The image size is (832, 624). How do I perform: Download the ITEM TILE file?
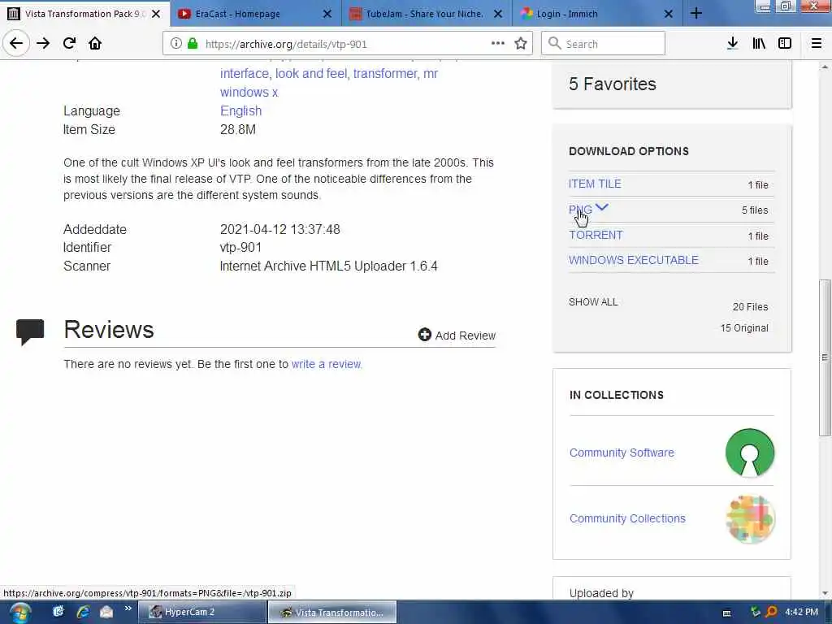(x=595, y=184)
